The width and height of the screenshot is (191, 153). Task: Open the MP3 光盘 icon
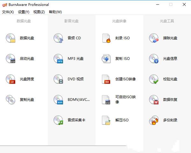(58, 59)
